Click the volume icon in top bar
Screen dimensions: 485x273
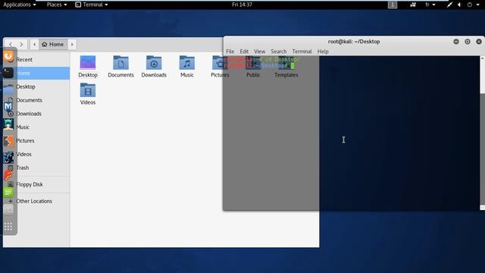pyautogui.click(x=459, y=5)
